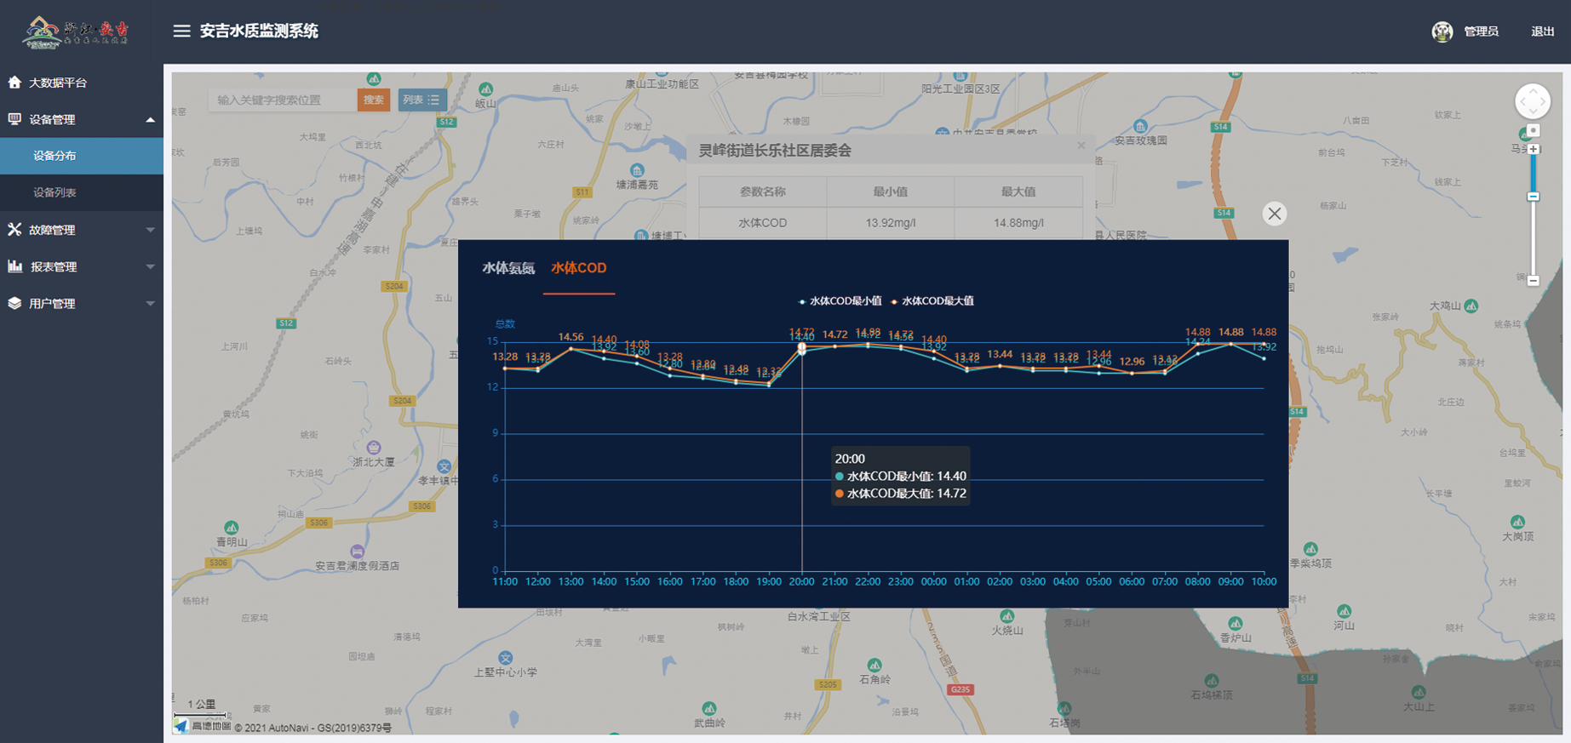The height and width of the screenshot is (743, 1571).
Task: Click the 大数据平台 home icon
Action: [14, 83]
